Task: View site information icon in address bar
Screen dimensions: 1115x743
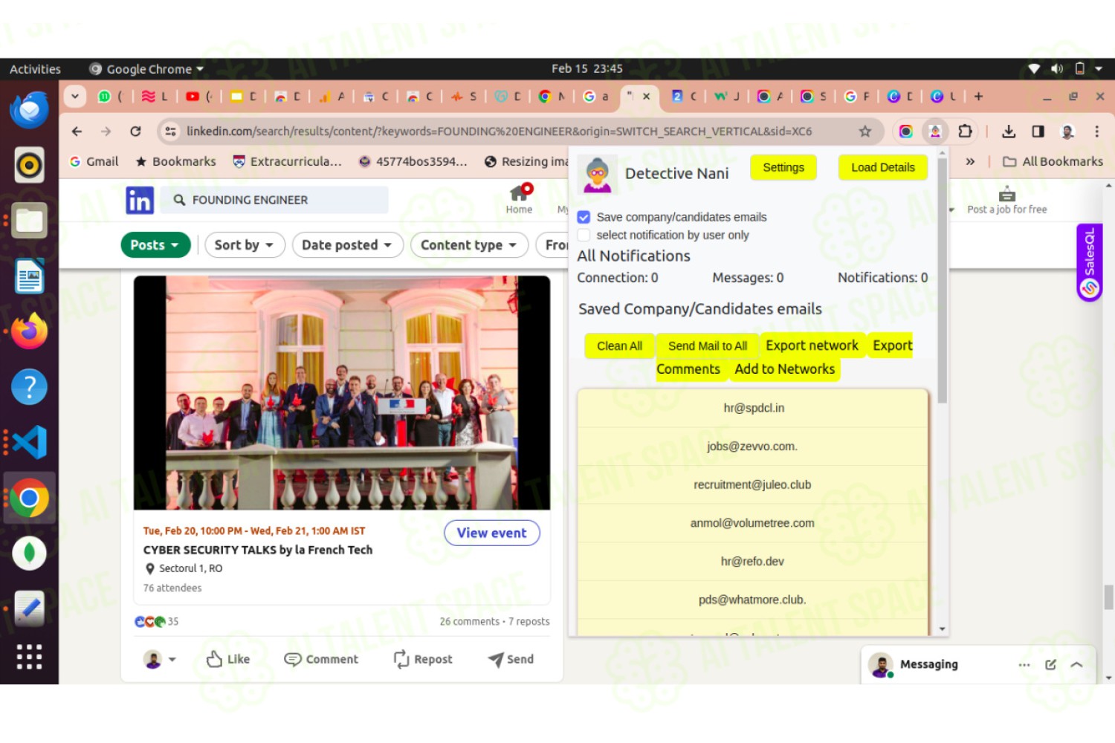Action: pyautogui.click(x=170, y=132)
